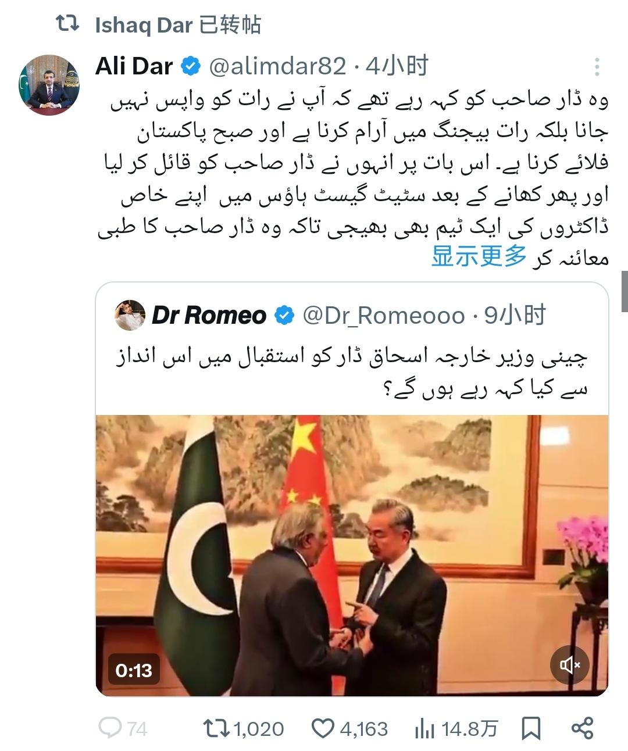This screenshot has width=628, height=751.
Task: Click the 0:13 video duration badge
Action: [134, 670]
